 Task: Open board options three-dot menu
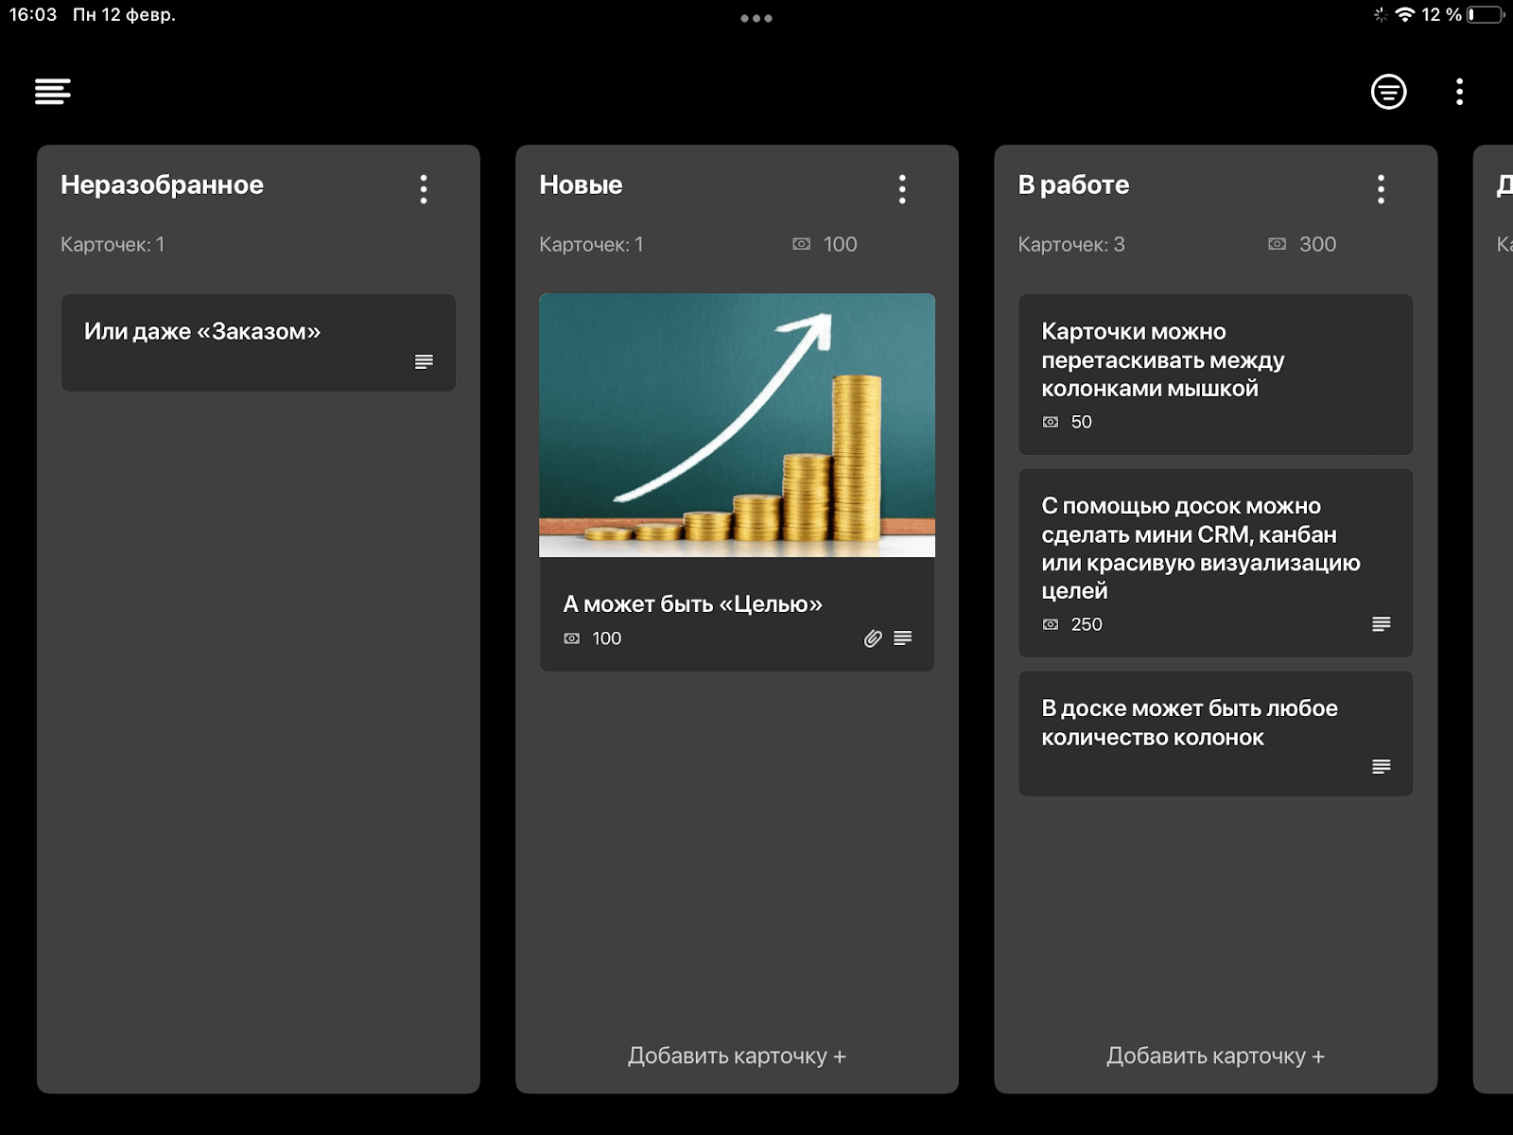tap(1459, 92)
